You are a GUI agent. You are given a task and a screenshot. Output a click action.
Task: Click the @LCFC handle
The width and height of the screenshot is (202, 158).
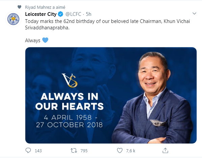(73, 14)
